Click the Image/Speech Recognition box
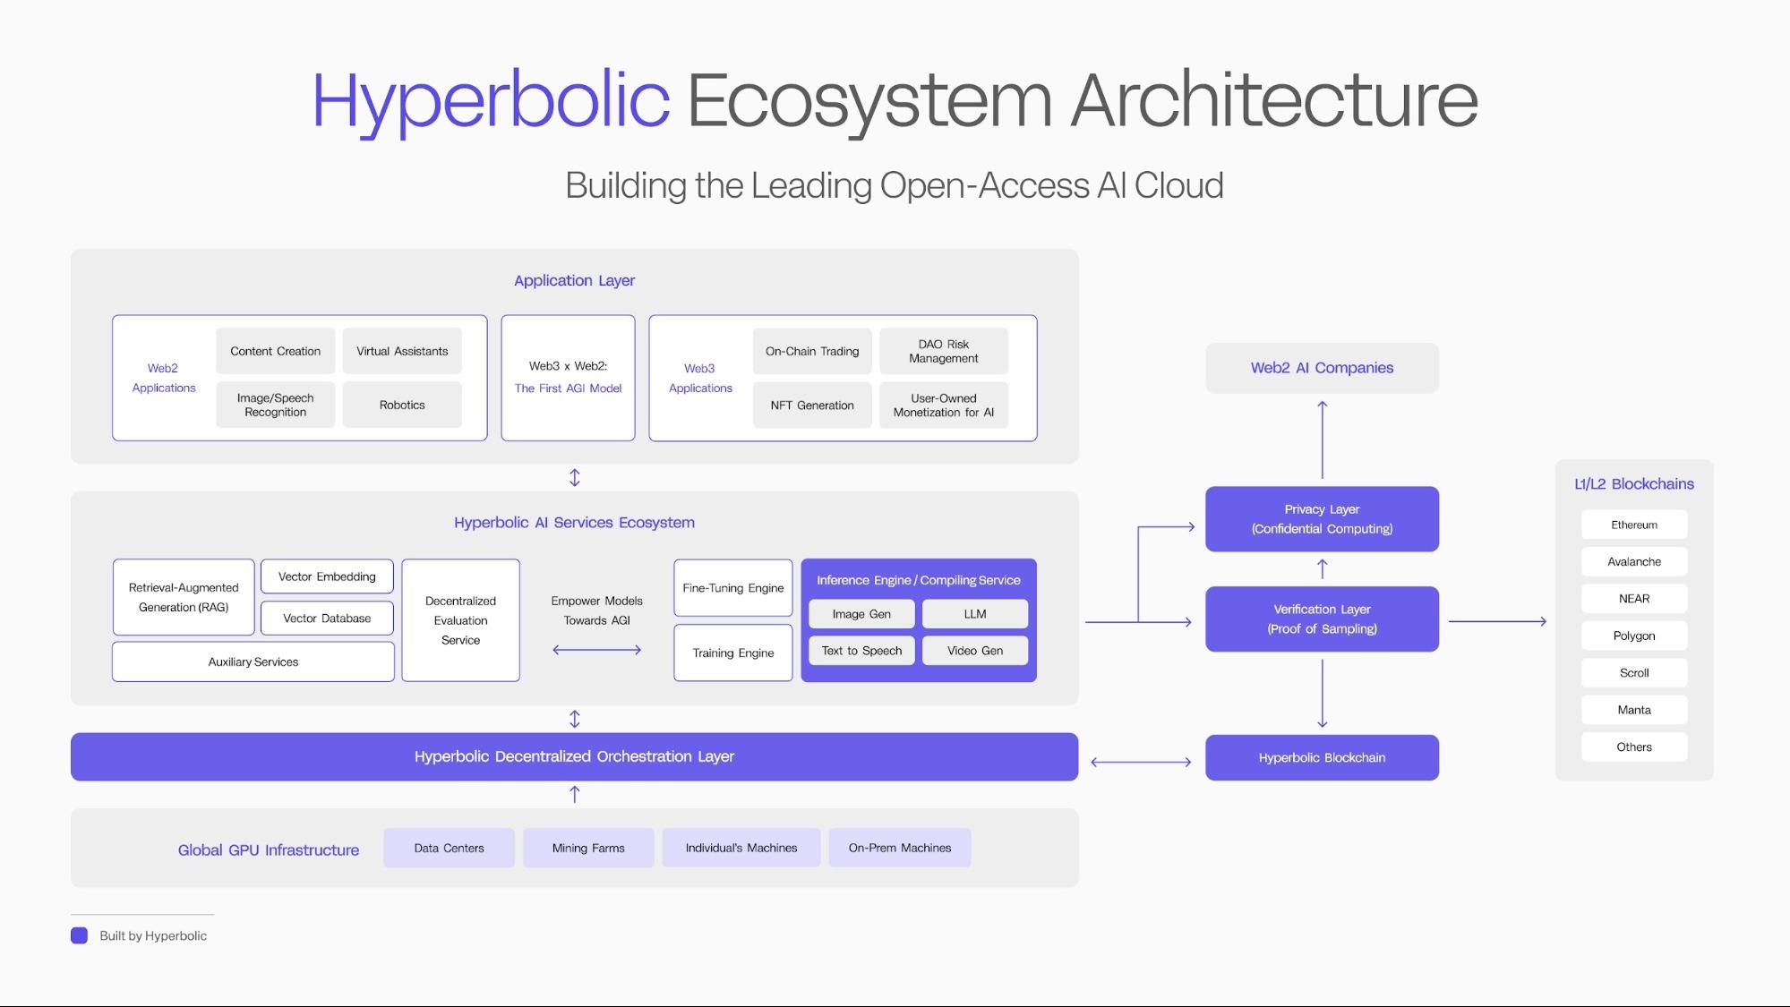The image size is (1790, 1007). [275, 405]
